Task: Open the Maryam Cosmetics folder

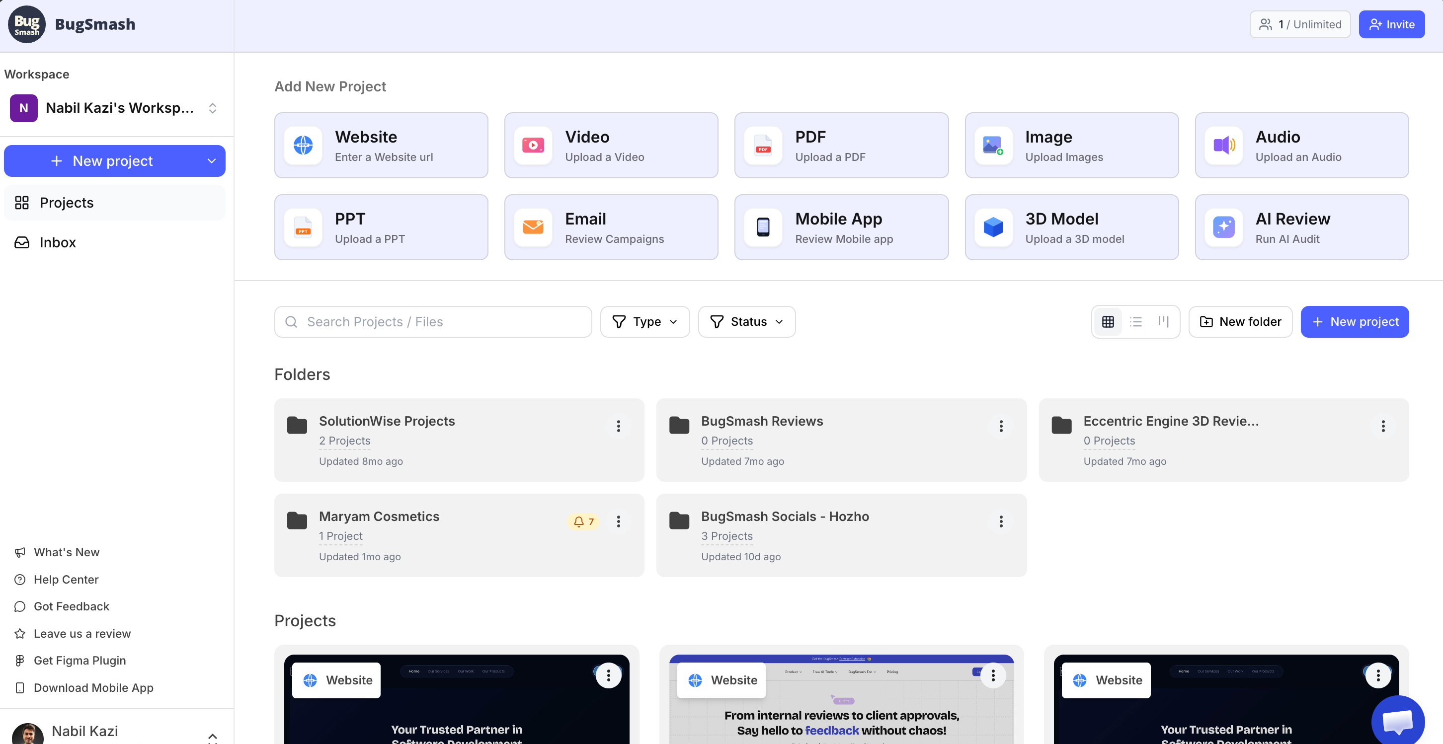Action: pos(459,535)
